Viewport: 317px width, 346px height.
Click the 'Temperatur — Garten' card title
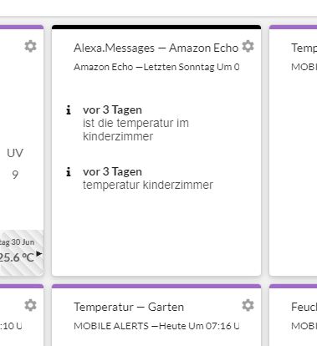[x=129, y=307]
